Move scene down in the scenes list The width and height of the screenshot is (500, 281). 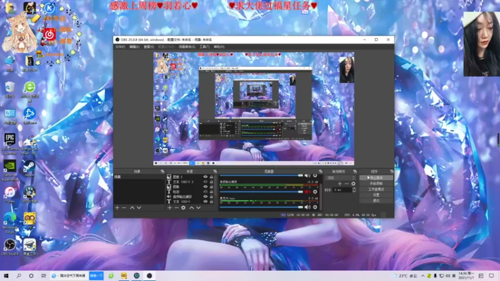tap(139, 208)
